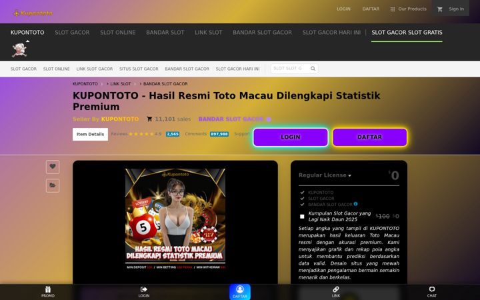
Task: Select SLOT ONLINE in main navigation
Action: tap(118, 33)
